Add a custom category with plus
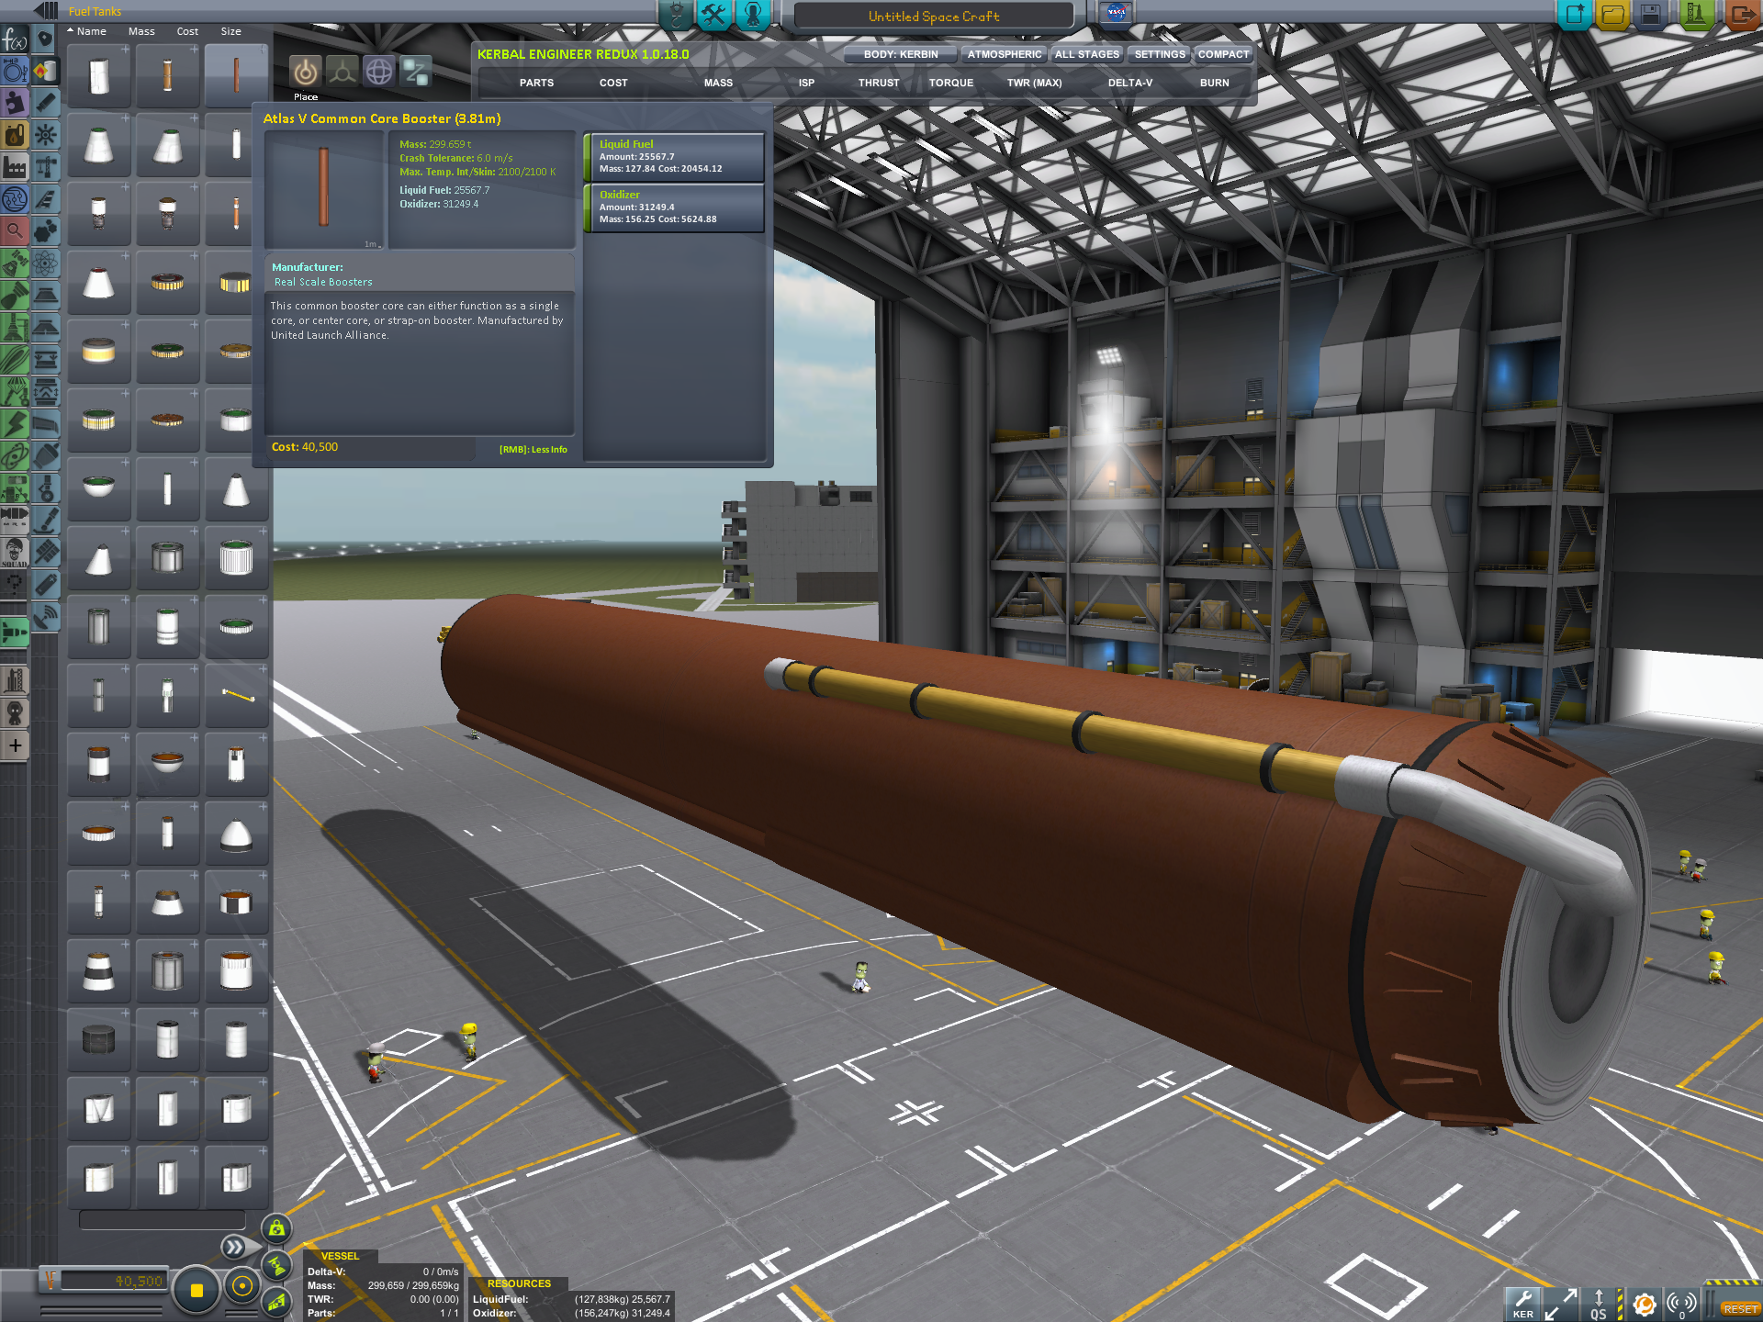 click(x=15, y=745)
